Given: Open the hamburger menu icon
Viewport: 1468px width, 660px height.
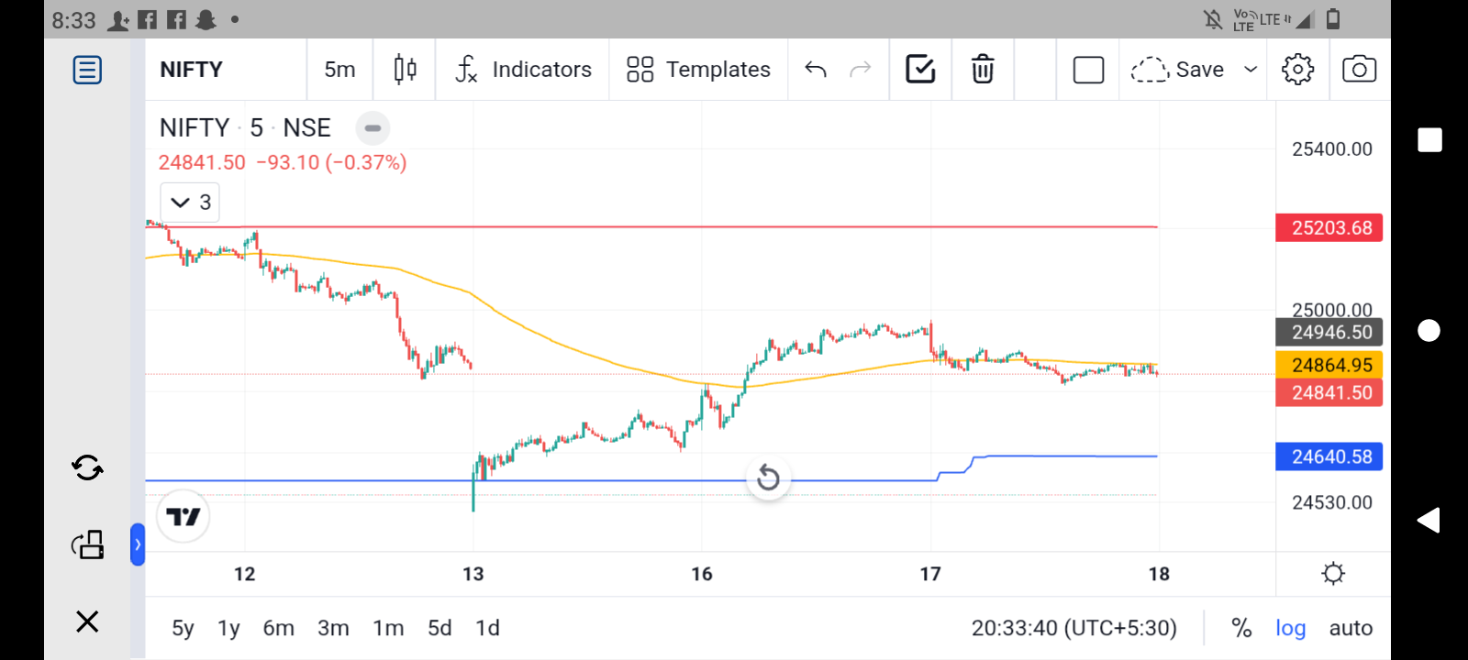Looking at the screenshot, I should [87, 70].
